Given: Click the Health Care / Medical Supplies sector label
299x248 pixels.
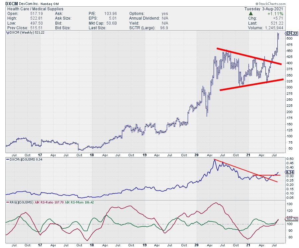Looking at the screenshot, I should [30, 9].
